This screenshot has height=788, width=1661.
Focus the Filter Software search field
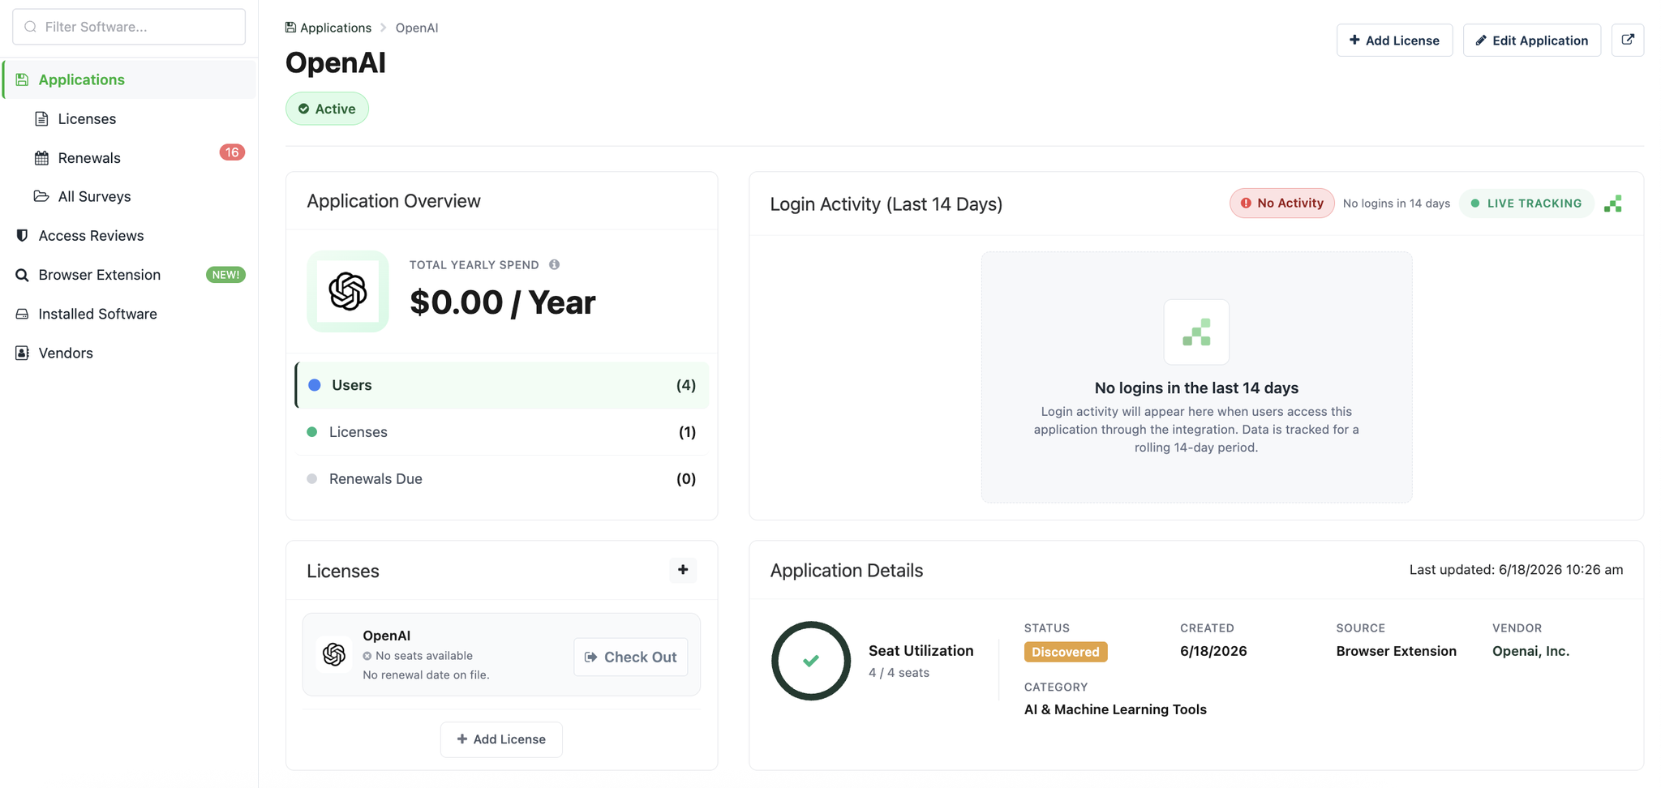pyautogui.click(x=129, y=27)
